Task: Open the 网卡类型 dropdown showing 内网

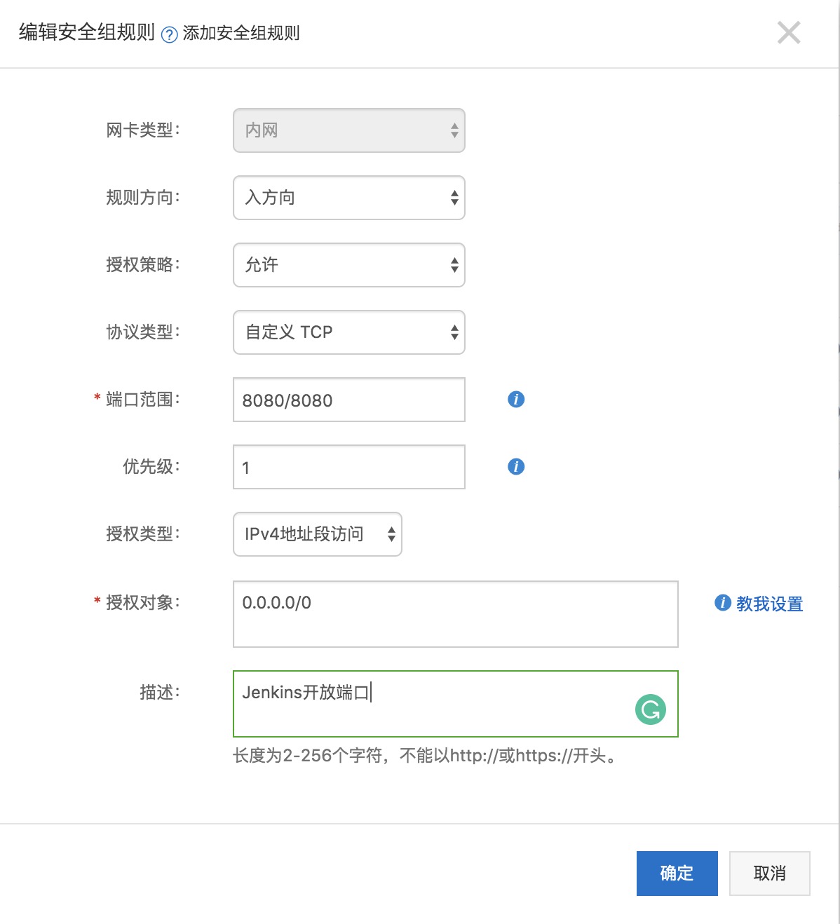Action: click(x=349, y=130)
